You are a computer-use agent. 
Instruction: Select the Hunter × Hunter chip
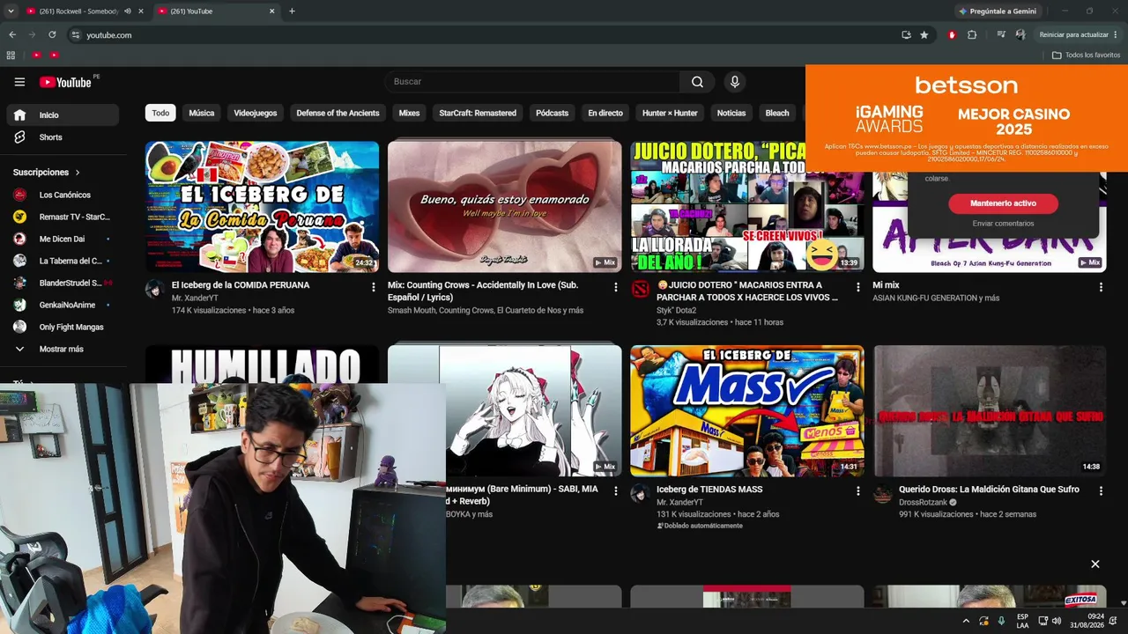tap(670, 113)
